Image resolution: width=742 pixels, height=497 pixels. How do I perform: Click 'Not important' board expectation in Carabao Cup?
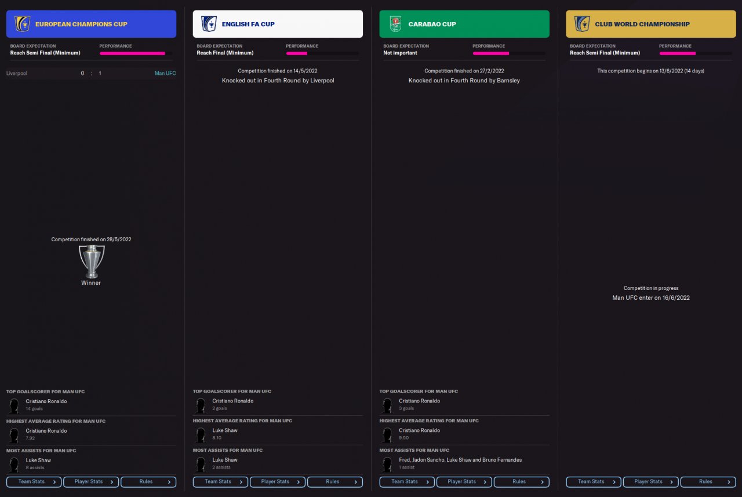point(401,53)
